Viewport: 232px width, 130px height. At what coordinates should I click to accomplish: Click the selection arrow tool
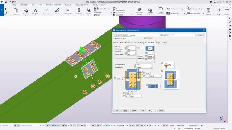5,9
